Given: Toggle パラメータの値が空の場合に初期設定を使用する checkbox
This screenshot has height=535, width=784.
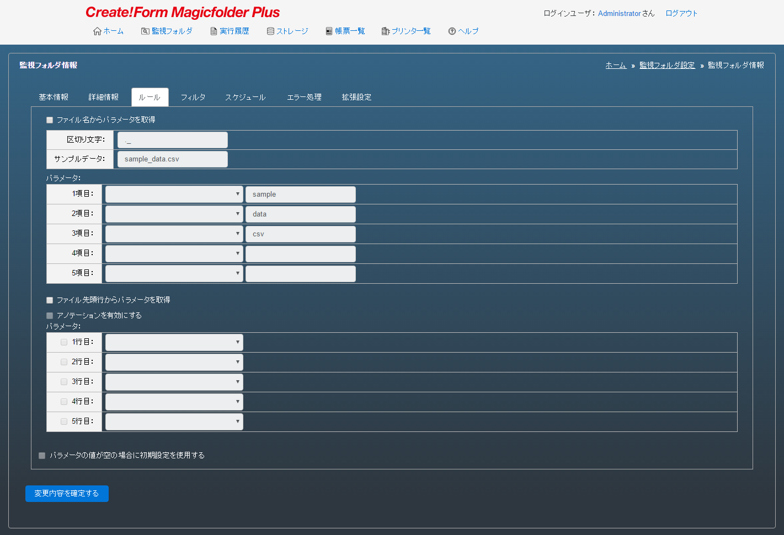Looking at the screenshot, I should click(x=42, y=456).
